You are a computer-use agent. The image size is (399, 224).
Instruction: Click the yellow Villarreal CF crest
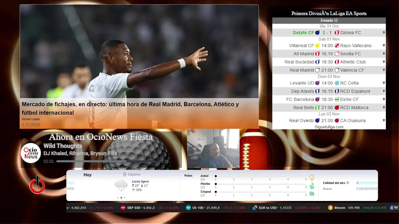coord(317,46)
